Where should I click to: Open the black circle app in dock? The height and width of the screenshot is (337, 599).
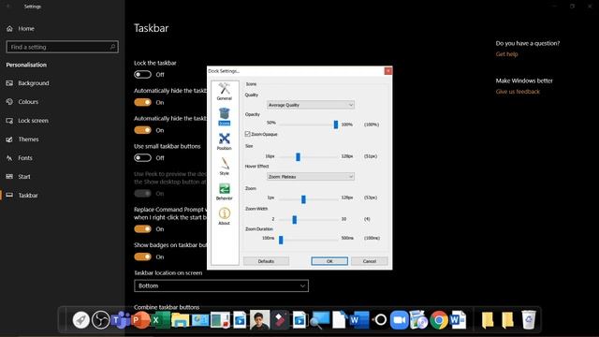coord(380,320)
